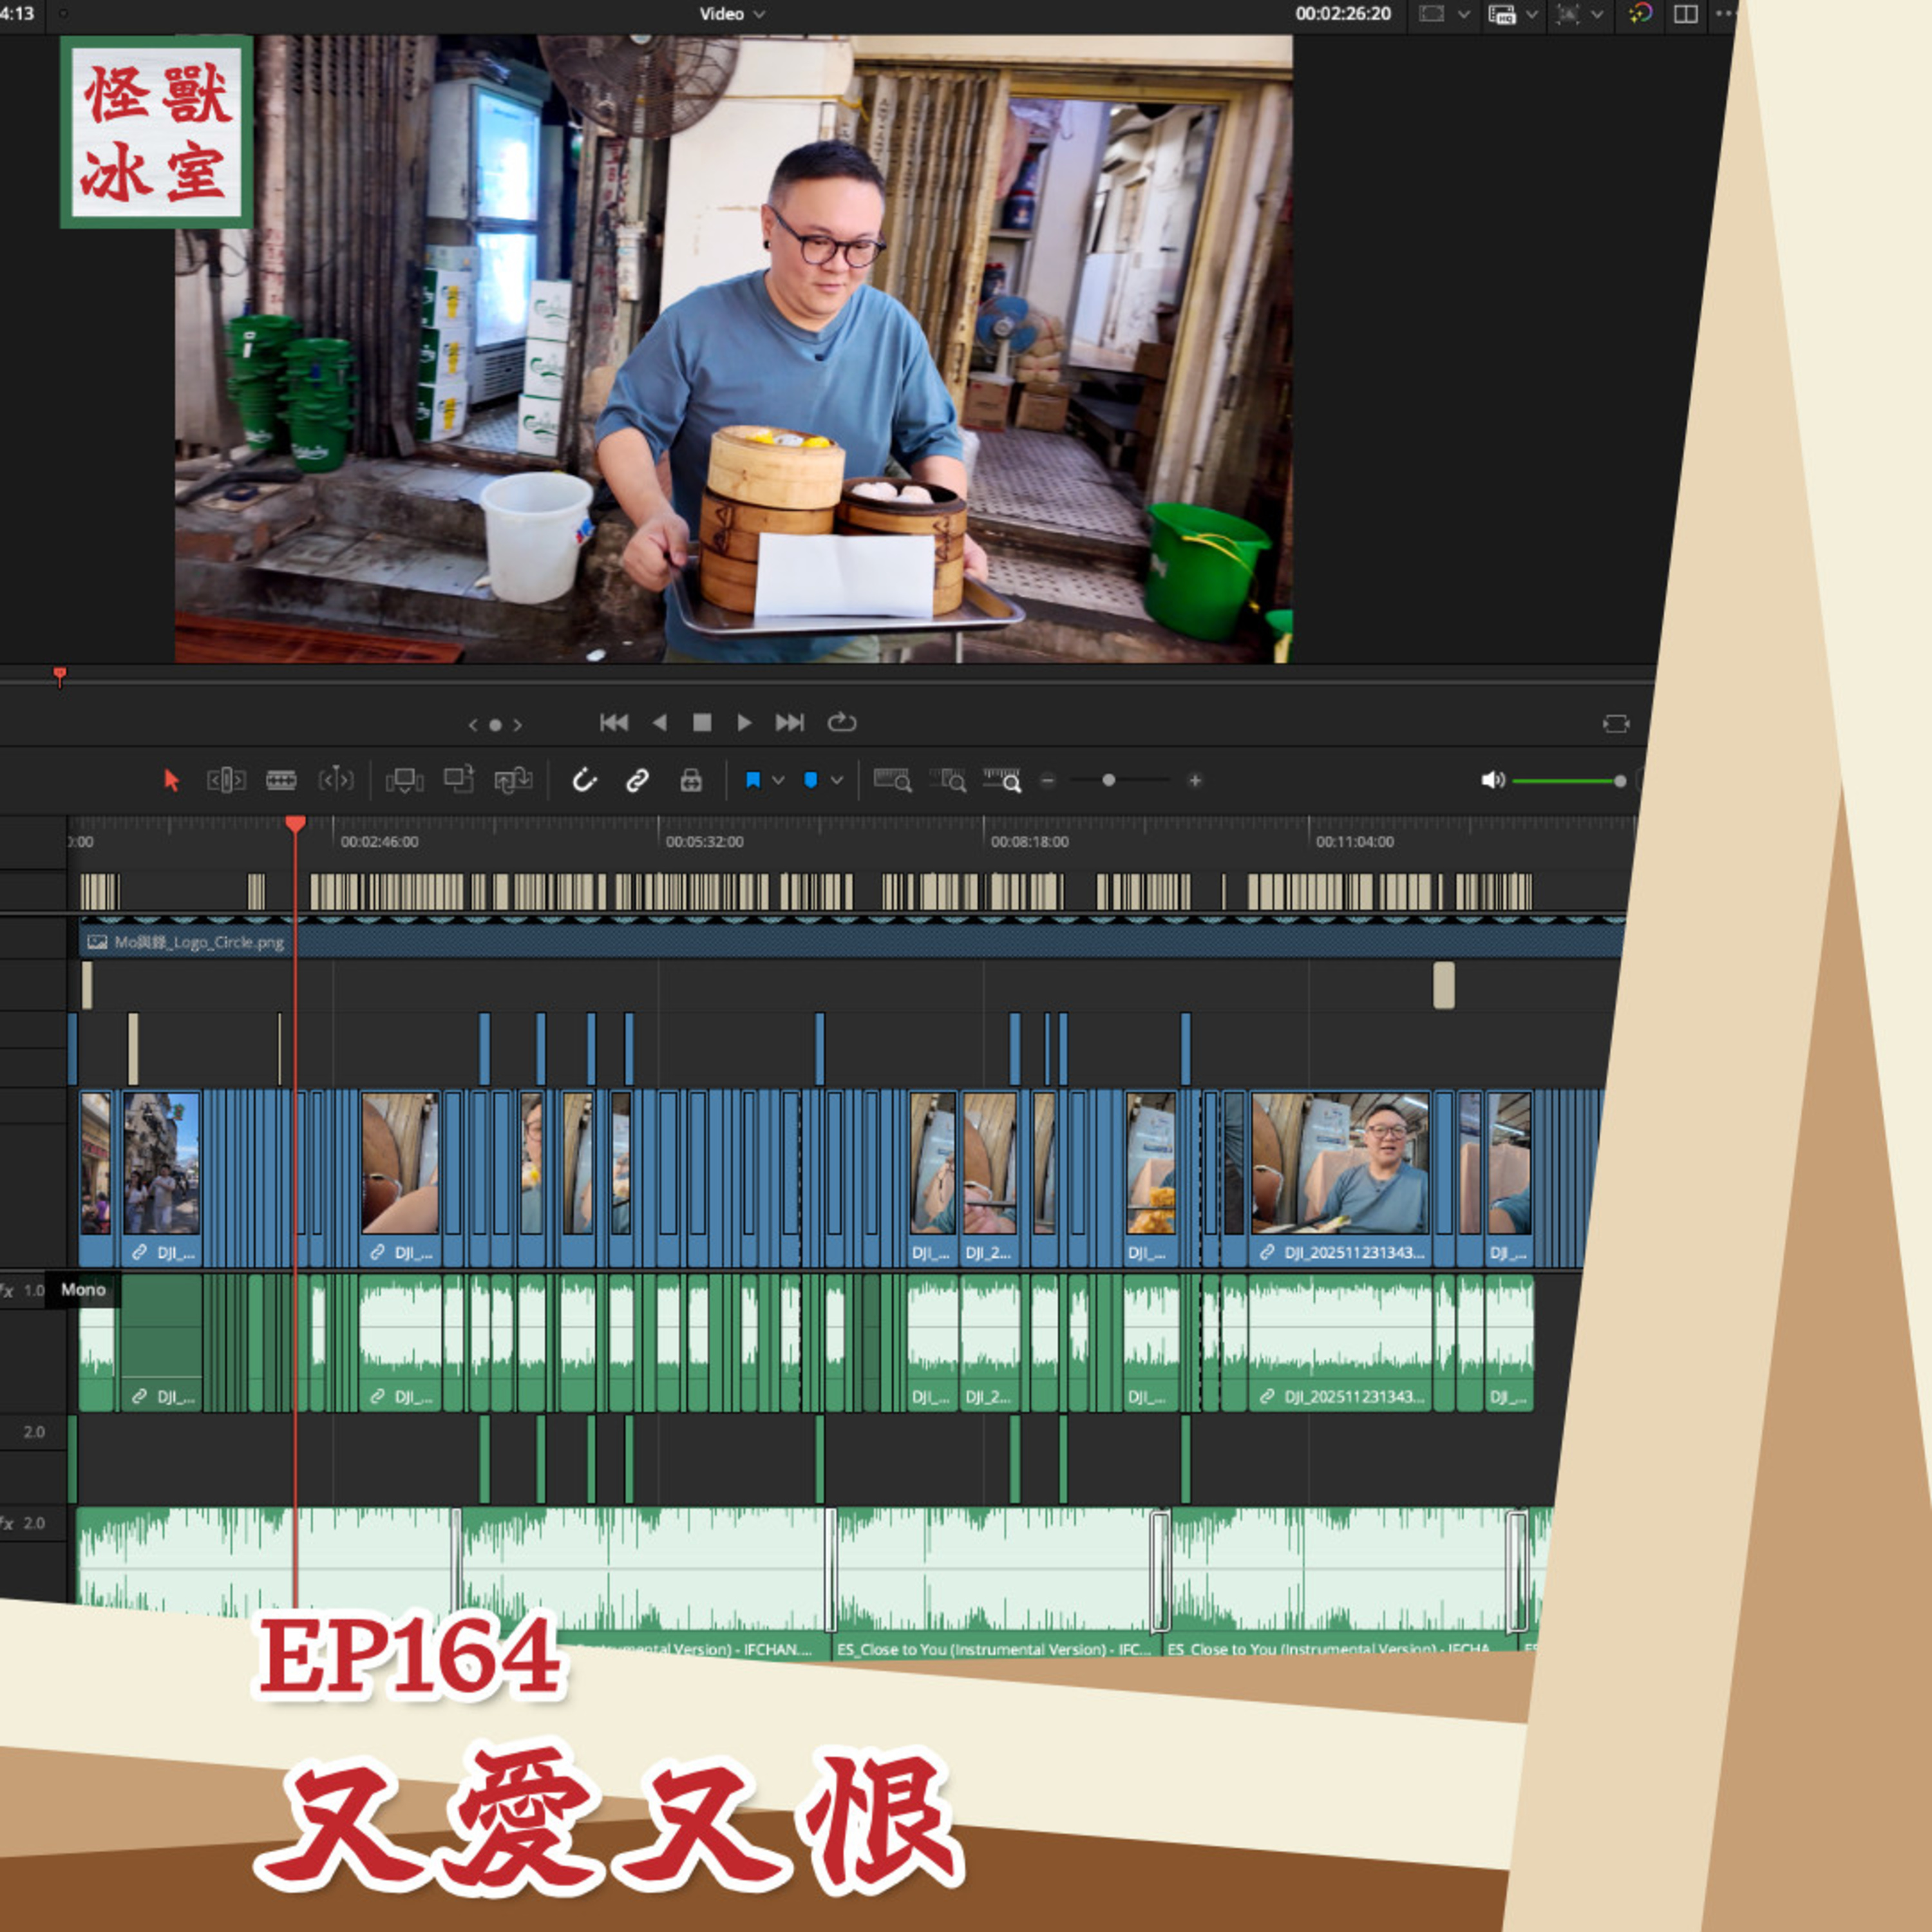Activate the Trim Edit mode tool
Screen dimensions: 1932x1932
(x=226, y=780)
